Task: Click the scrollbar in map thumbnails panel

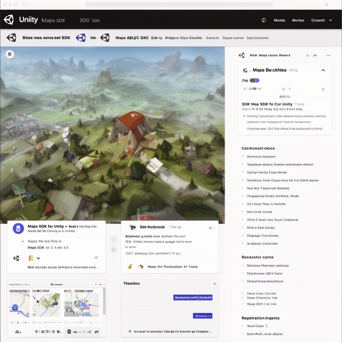Action: (104, 301)
